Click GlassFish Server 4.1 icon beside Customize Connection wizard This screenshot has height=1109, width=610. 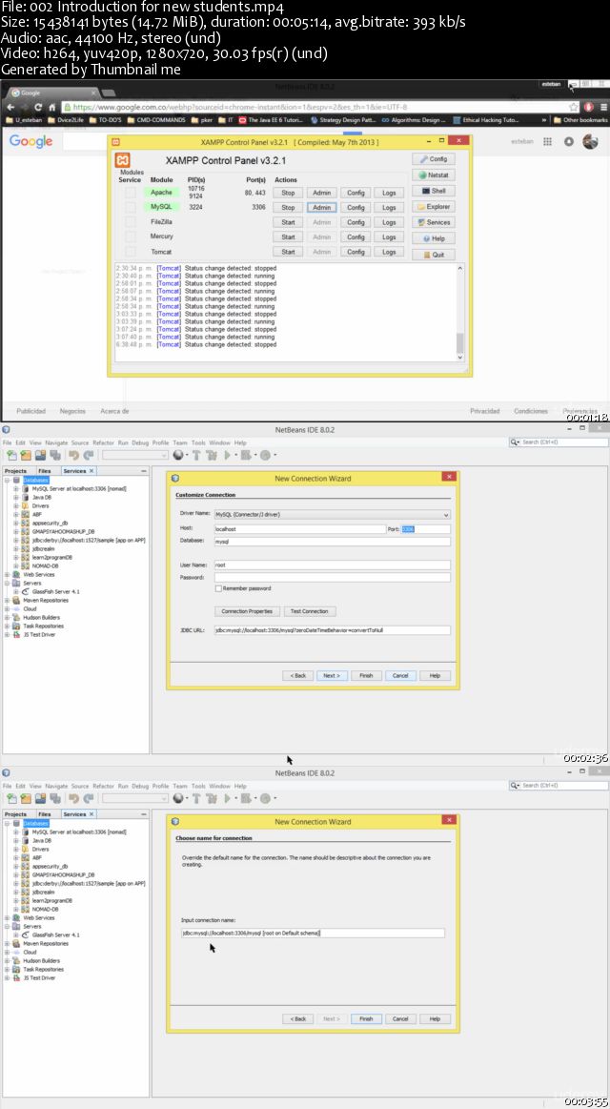click(26, 591)
